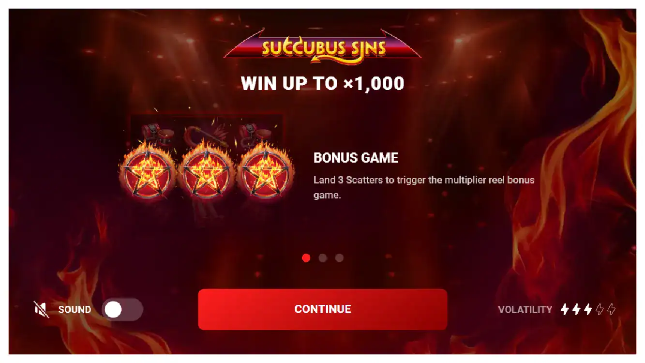Go to the second carousel slide dot
This screenshot has width=645, height=363.
click(323, 258)
